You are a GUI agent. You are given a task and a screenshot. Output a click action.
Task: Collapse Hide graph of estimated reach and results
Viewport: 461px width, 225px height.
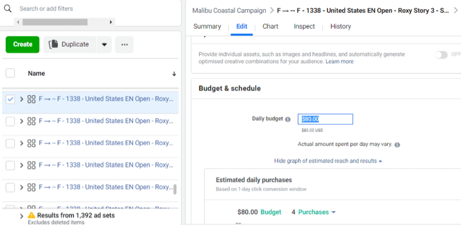tap(328, 161)
